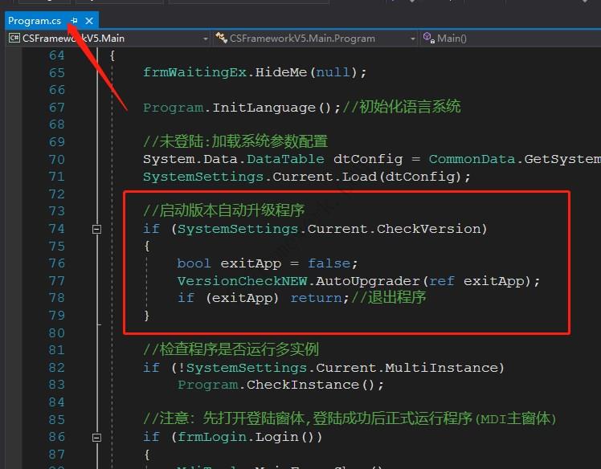Screen dimensions: 601x469
Task: Click the method icon beside Main()
Action: [x=428, y=38]
